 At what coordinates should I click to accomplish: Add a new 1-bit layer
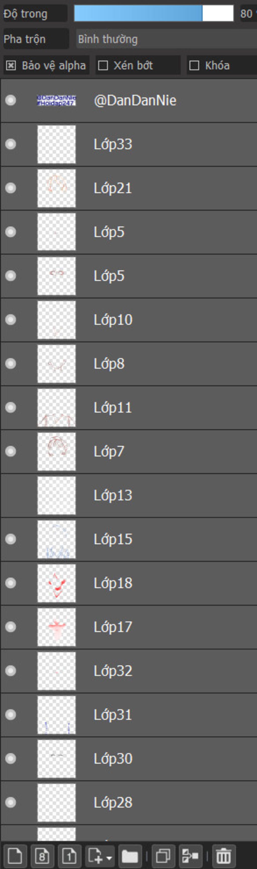[x=70, y=855]
